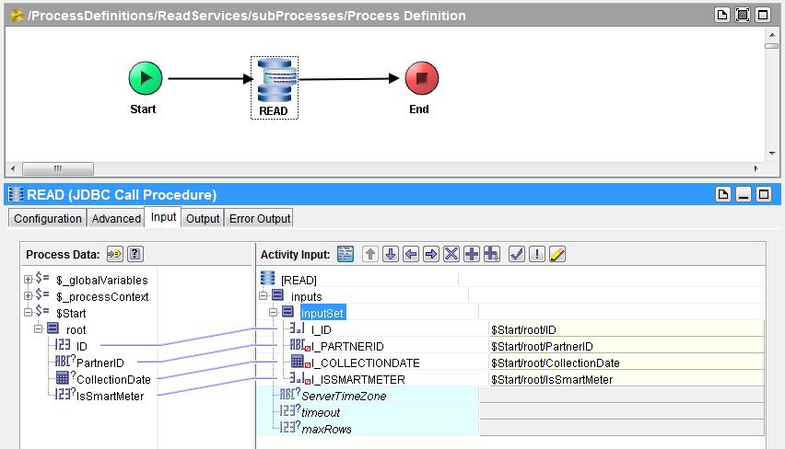This screenshot has height=449, width=785.
Task: Select the PartnerID element in Process Data
Action: point(100,363)
